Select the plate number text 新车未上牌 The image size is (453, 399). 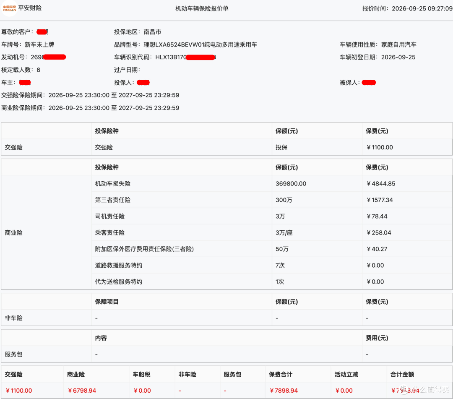[x=39, y=44]
